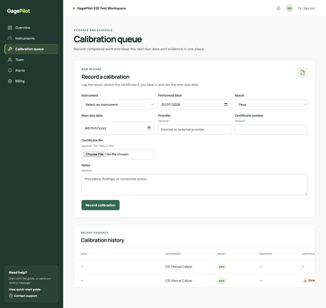Click the No file chosen text
Screen dimensions: 326x308
tap(117, 154)
